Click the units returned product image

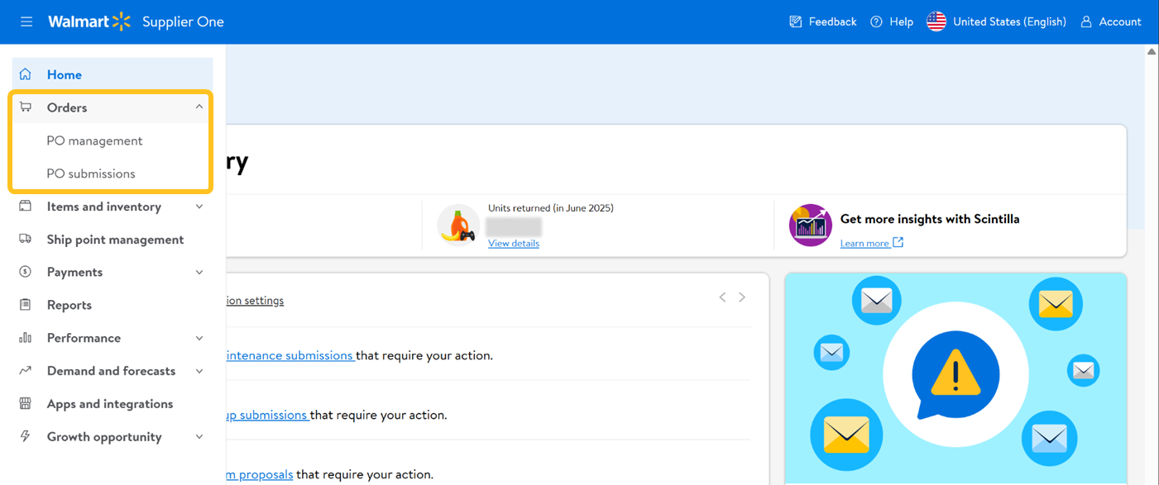(458, 225)
